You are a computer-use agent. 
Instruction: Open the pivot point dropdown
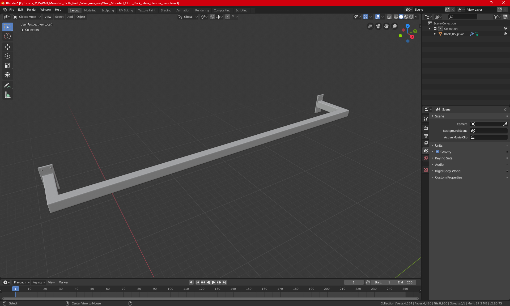[204, 17]
